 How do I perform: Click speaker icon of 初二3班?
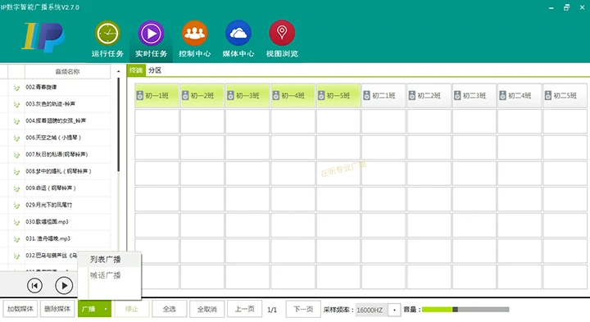point(457,96)
